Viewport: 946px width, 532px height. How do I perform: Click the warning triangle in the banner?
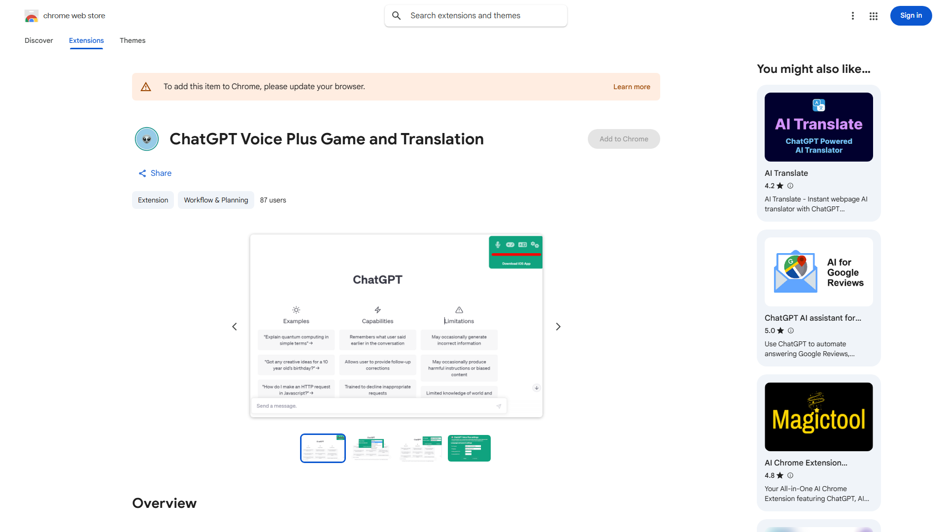point(146,86)
